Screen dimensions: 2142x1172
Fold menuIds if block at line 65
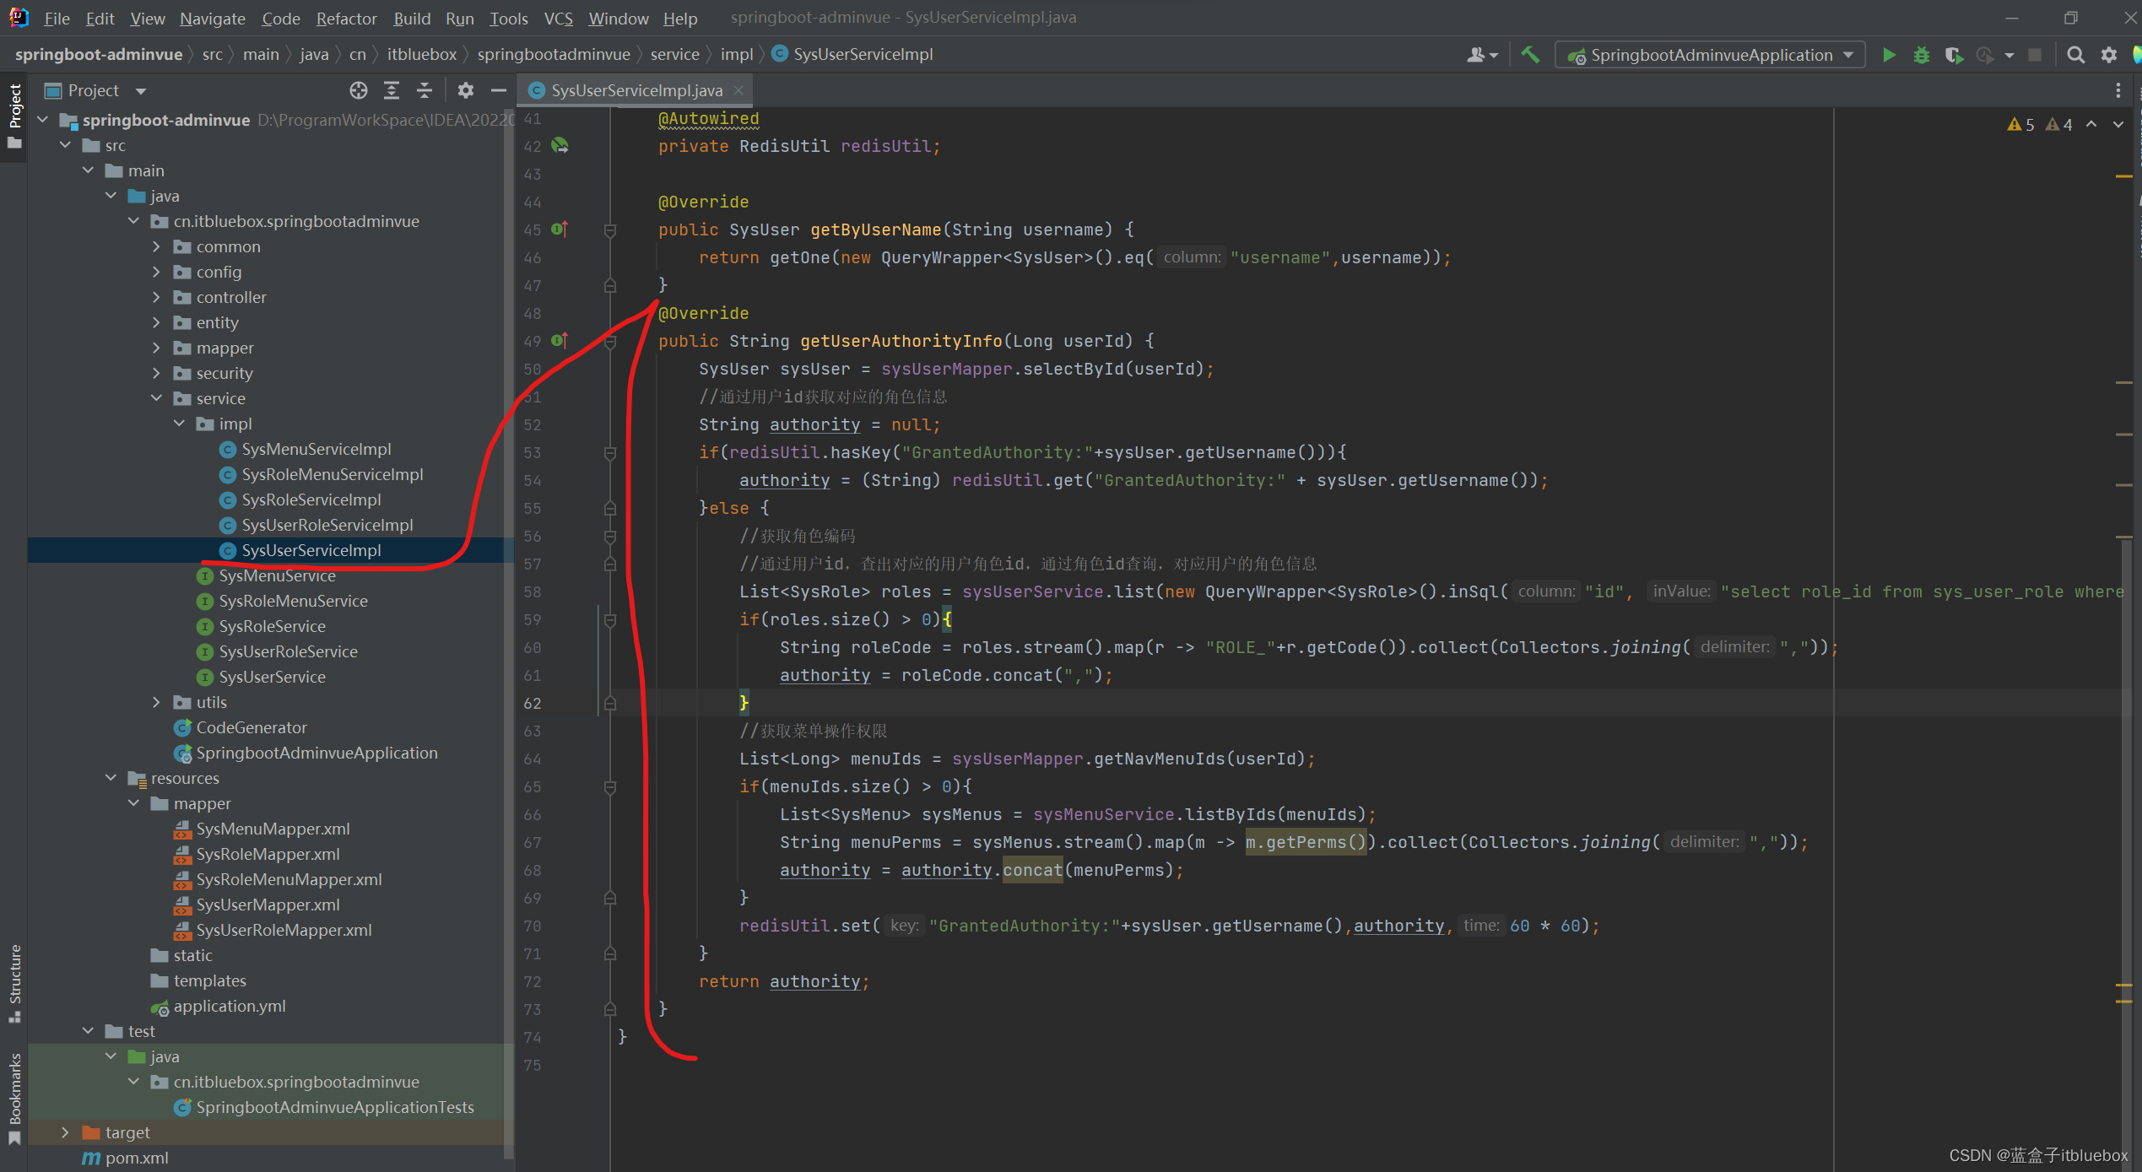pos(610,787)
